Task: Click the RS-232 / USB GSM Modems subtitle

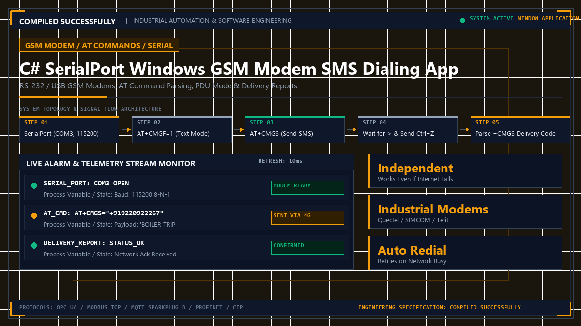Action: (x=158, y=86)
